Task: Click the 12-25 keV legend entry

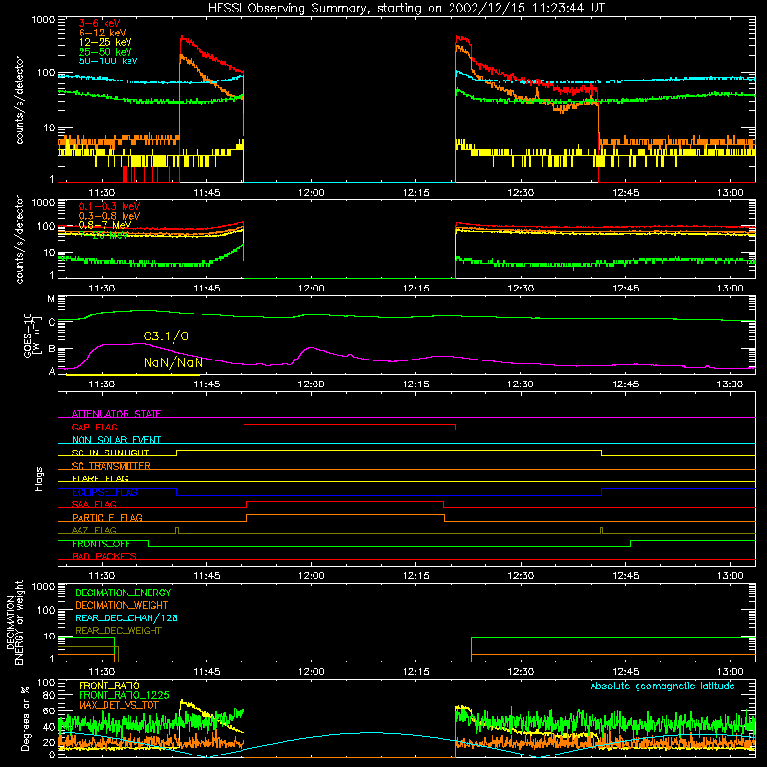Action: coord(105,42)
